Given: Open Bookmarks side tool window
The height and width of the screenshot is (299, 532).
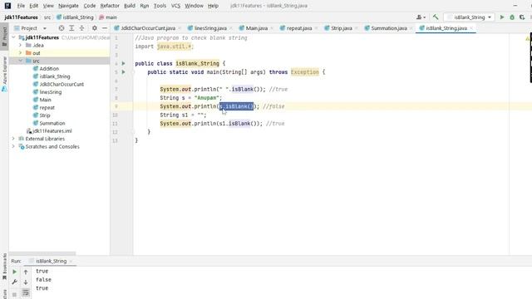Looking at the screenshot, I should coord(4,267).
